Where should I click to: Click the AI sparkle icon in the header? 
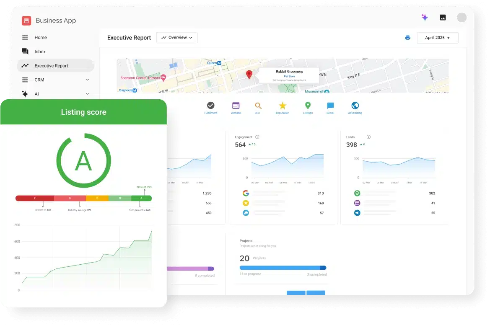pos(425,17)
